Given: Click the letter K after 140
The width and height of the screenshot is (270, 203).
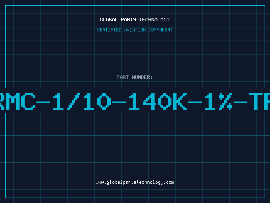Looking at the screenshot, I should tap(180, 101).
